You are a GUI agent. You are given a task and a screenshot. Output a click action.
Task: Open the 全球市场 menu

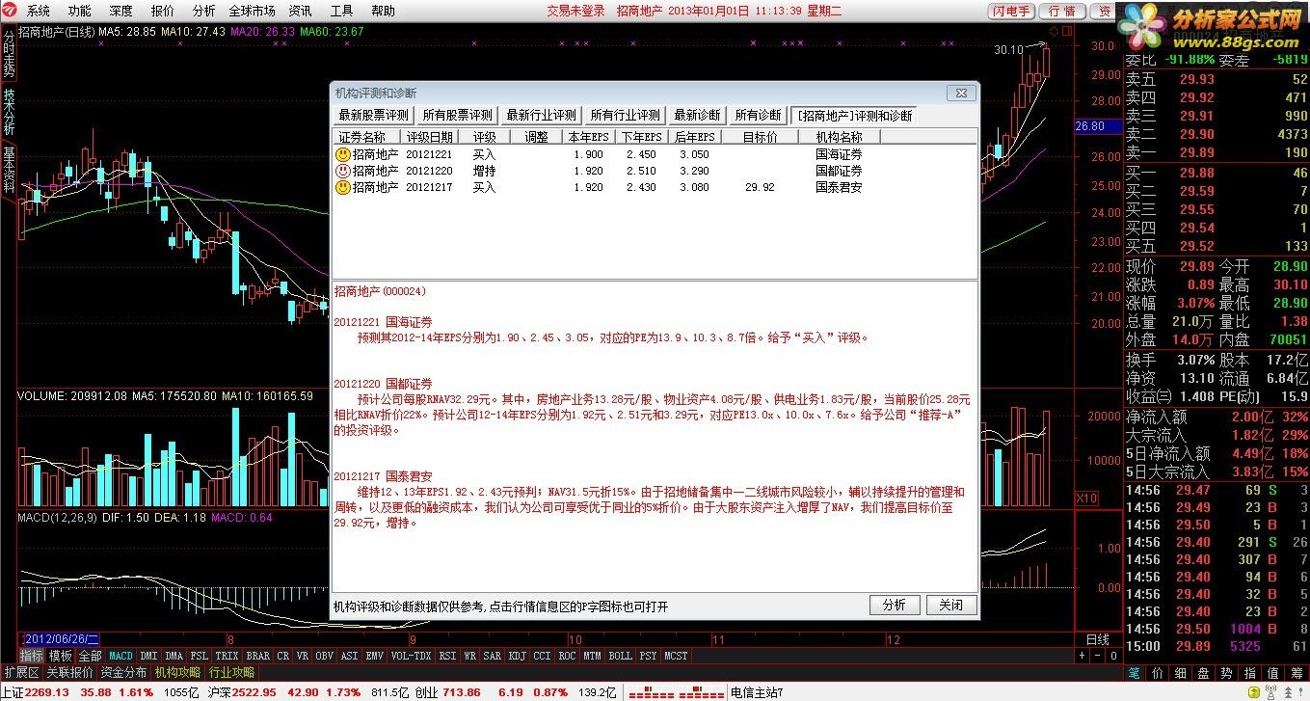pos(252,11)
